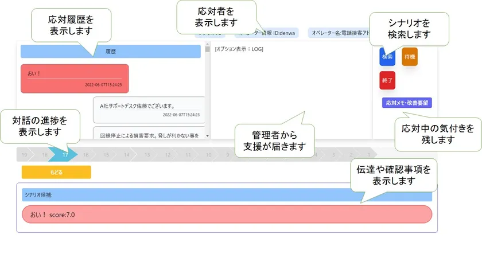This screenshot has width=482, height=254.
Task: Select progress step 14
Action: click(127, 155)
